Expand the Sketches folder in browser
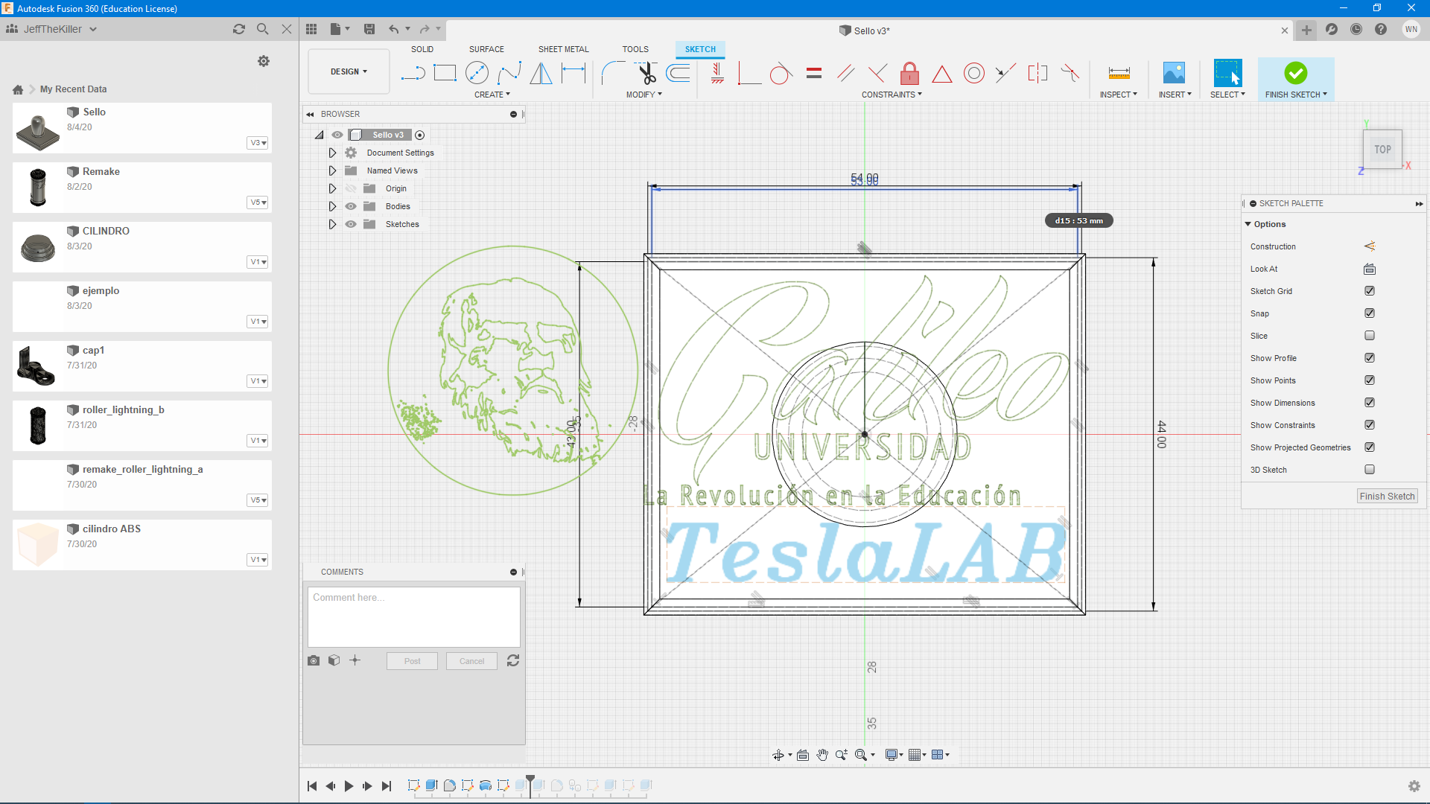1430x804 pixels. click(x=332, y=224)
